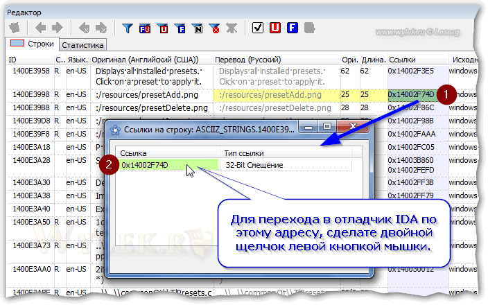Viewport: 488px width, 305px height.
Task: Apply the N funnel filter
Action: tap(197, 28)
